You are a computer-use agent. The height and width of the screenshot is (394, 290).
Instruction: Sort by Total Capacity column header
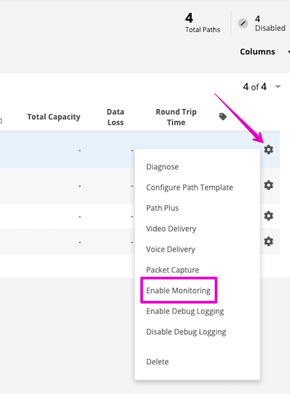(x=54, y=117)
